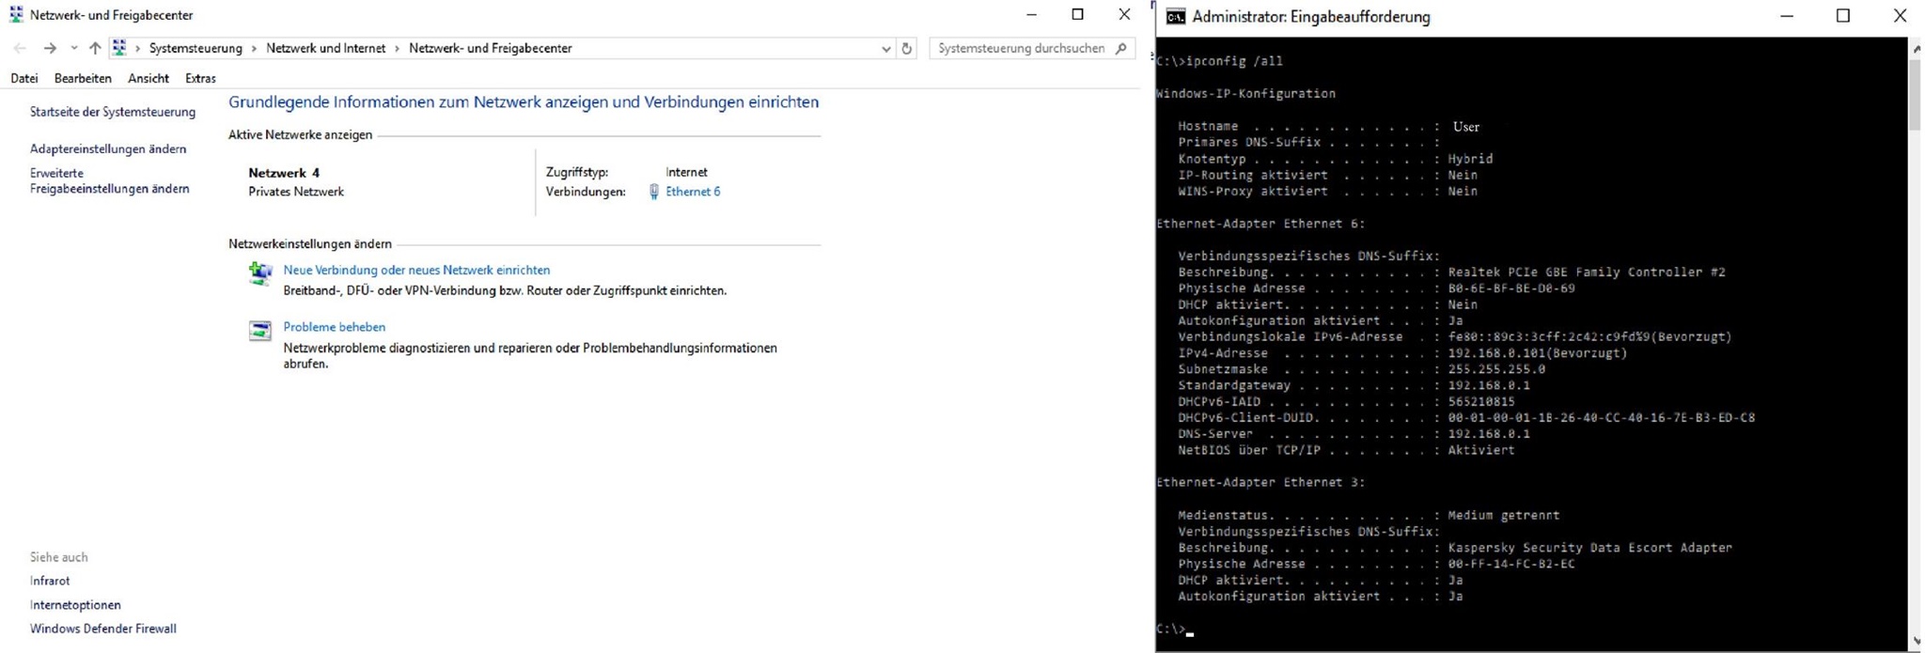Click the command prompt title bar icon
This screenshot has height=653, width=1925.
pos(1175,16)
